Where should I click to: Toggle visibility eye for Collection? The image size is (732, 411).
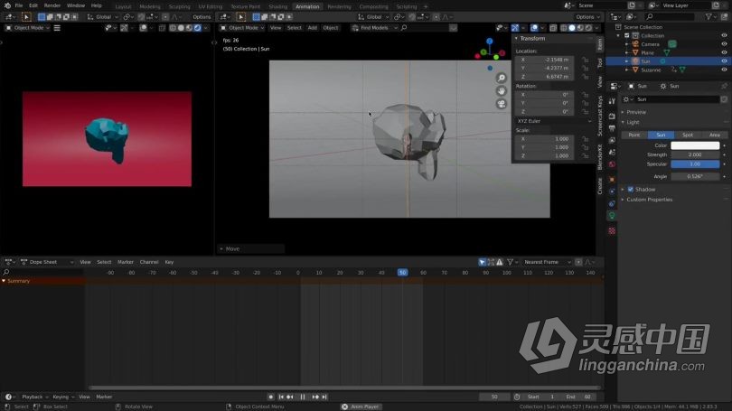pyautogui.click(x=724, y=35)
